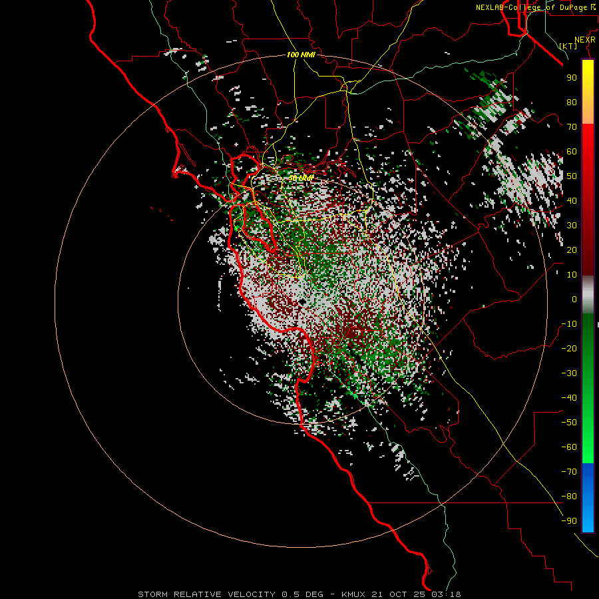Image resolution: width=599 pixels, height=599 pixels.
Task: Click the 40 value on the velocity scale
Action: pyautogui.click(x=572, y=201)
